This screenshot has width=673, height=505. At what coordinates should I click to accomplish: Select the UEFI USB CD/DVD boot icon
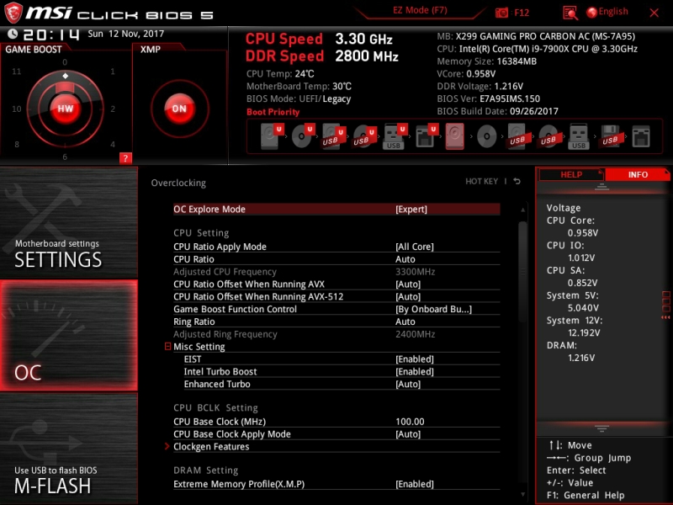pos(364,136)
